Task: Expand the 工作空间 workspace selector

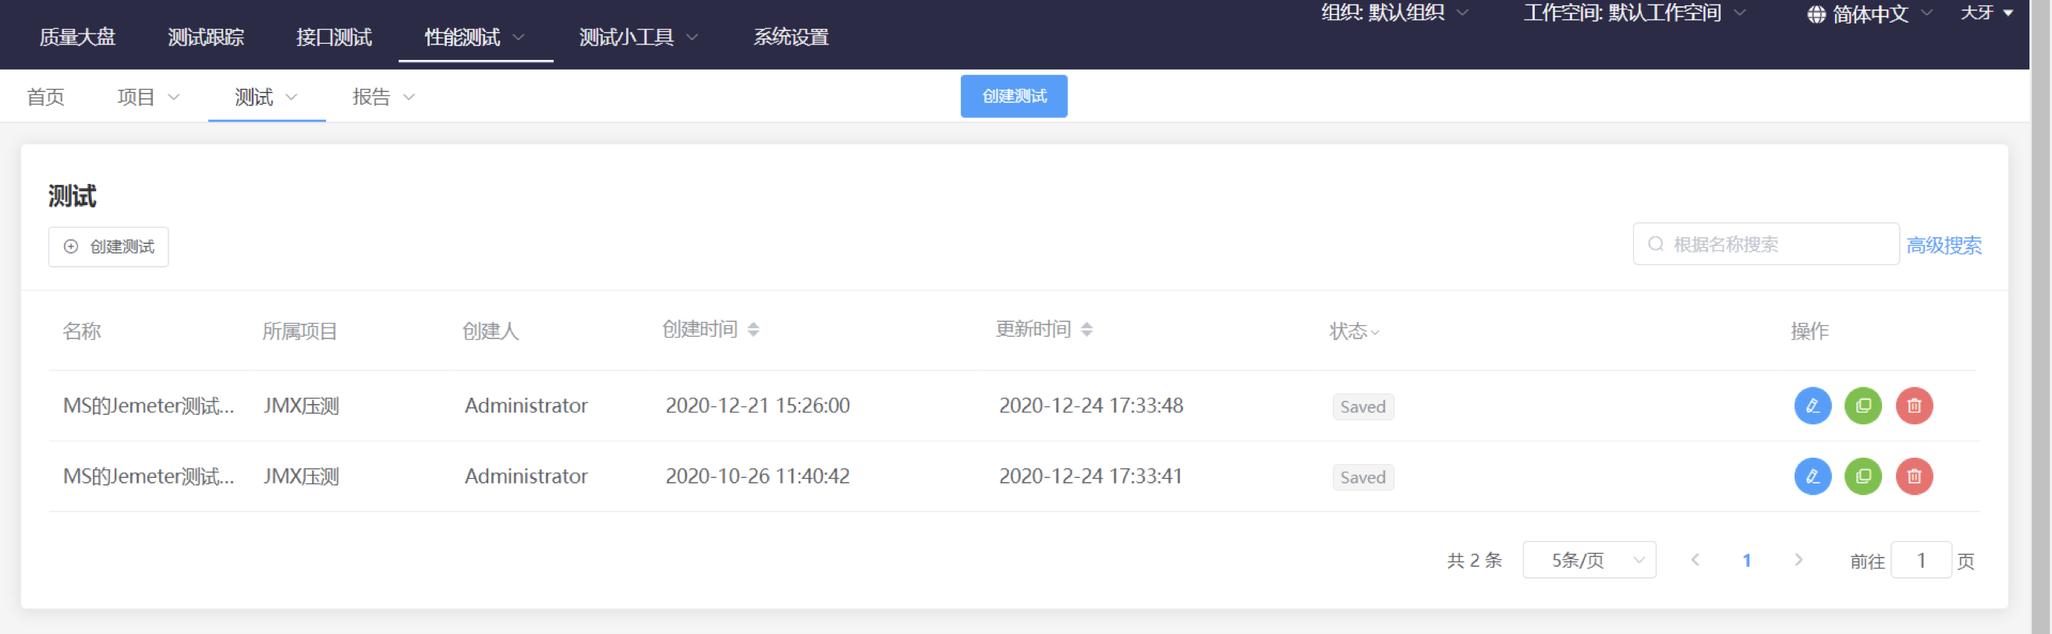Action: (x=1633, y=12)
